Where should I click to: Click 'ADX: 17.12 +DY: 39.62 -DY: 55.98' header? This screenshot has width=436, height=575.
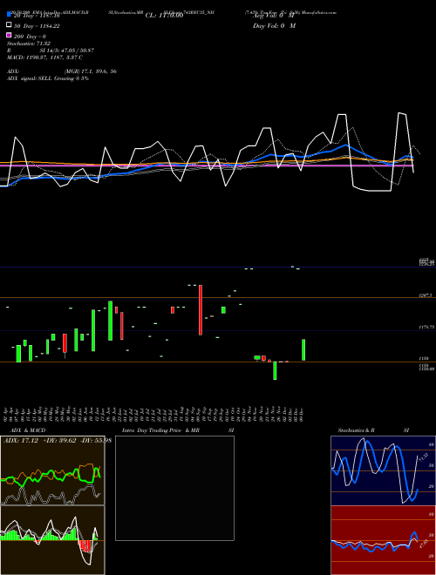pyautogui.click(x=58, y=440)
